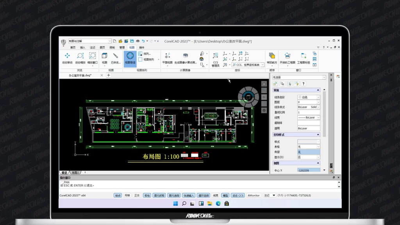This screenshot has height=225, width=400.
Task: Toggle 正交 ortho mode in status bar
Action: click(137, 195)
